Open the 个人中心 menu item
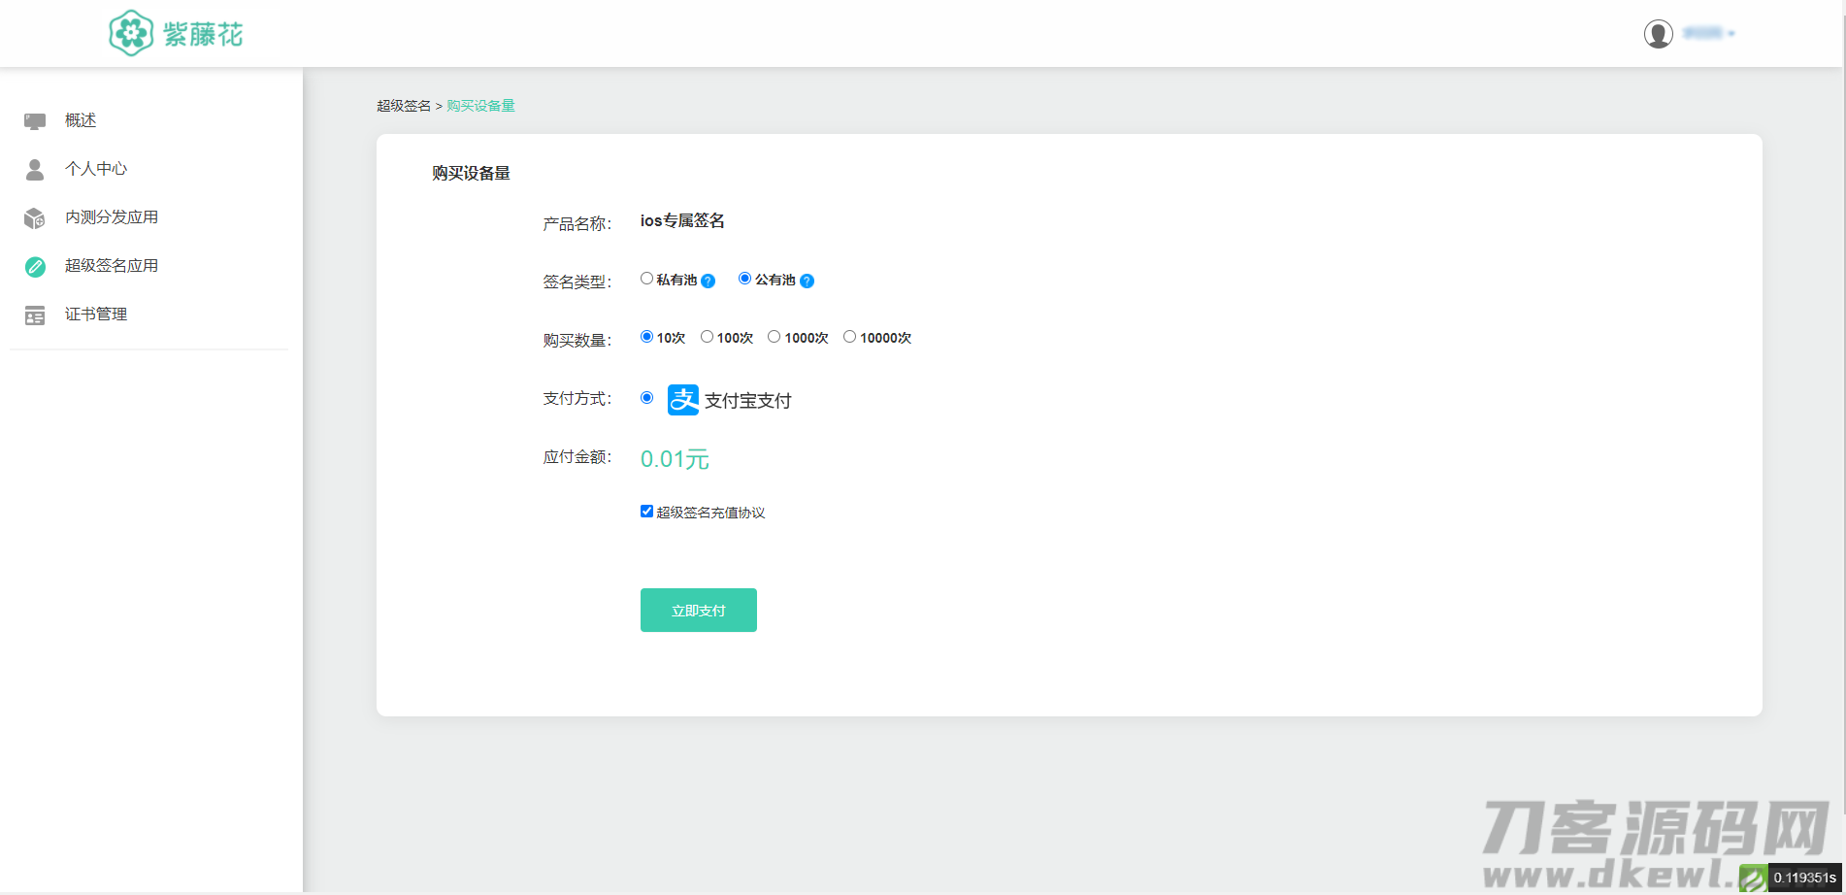Screen dimensions: 1846x895 (x=96, y=169)
